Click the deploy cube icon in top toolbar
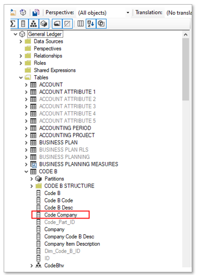Image resolution: width=198 pixels, height=275 pixels. tap(23, 13)
